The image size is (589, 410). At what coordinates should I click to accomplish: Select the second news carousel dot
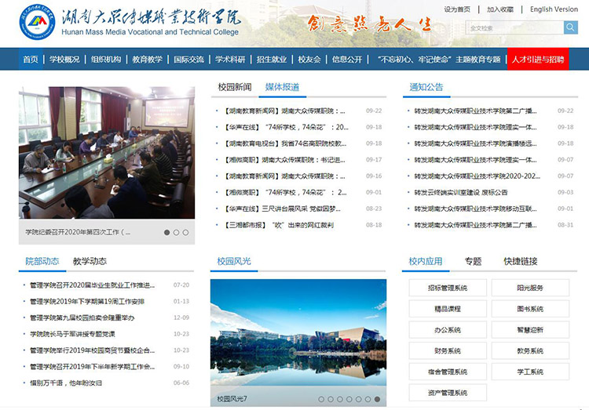176,233
